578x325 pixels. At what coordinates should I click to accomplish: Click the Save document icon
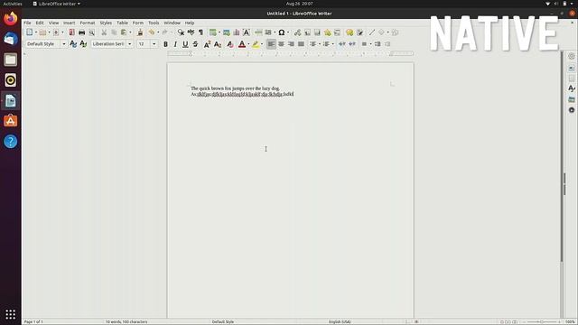[56, 32]
